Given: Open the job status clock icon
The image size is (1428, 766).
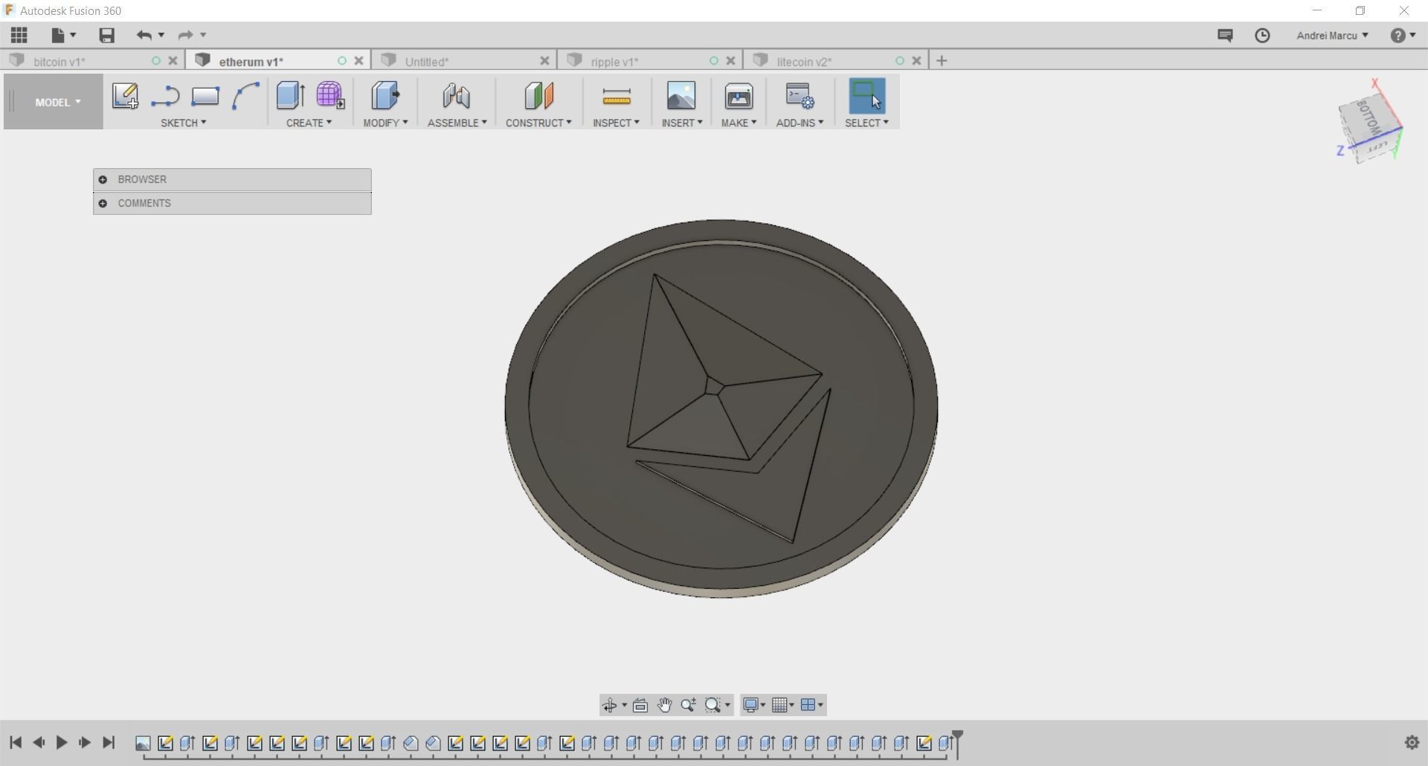Looking at the screenshot, I should (1262, 35).
